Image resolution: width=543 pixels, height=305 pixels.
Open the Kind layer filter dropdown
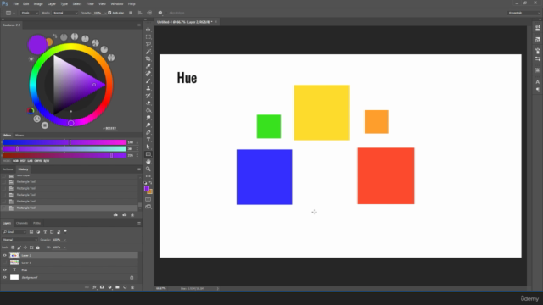pos(14,232)
